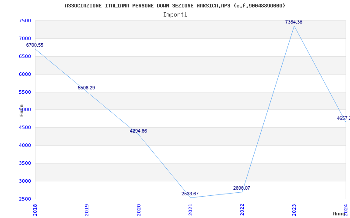Click y-axis tick 4000
The height and width of the screenshot is (218, 350).
pyautogui.click(x=25, y=146)
